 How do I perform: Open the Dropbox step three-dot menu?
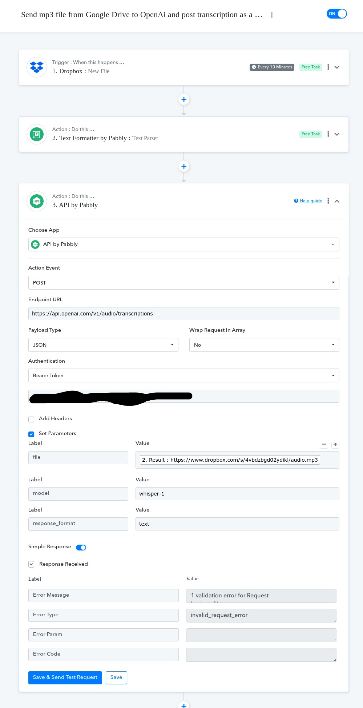pos(328,67)
